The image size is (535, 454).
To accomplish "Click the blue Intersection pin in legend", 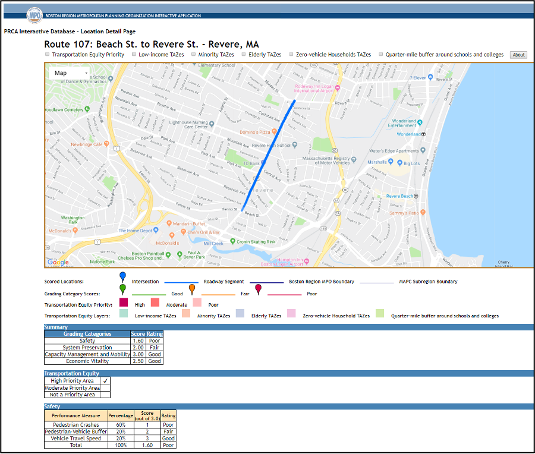I will [x=122, y=277].
